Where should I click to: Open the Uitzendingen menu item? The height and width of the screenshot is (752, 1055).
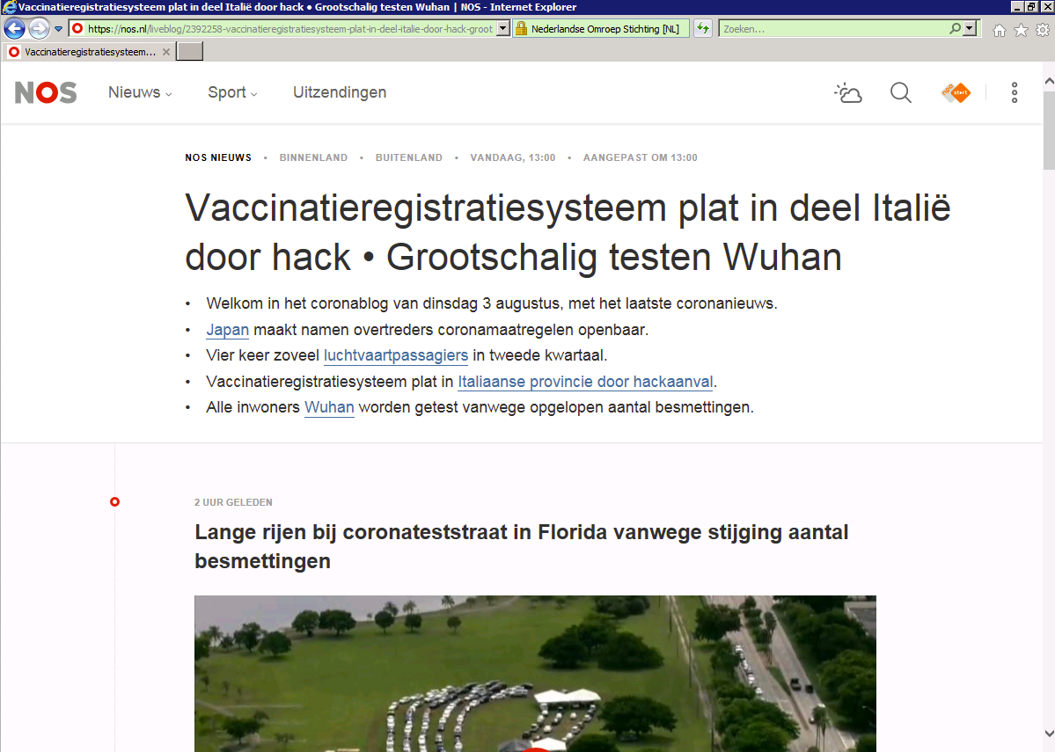coord(340,92)
